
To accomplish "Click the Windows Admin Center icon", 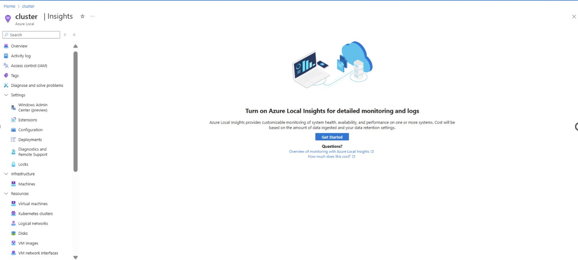I will pos(14,107).
